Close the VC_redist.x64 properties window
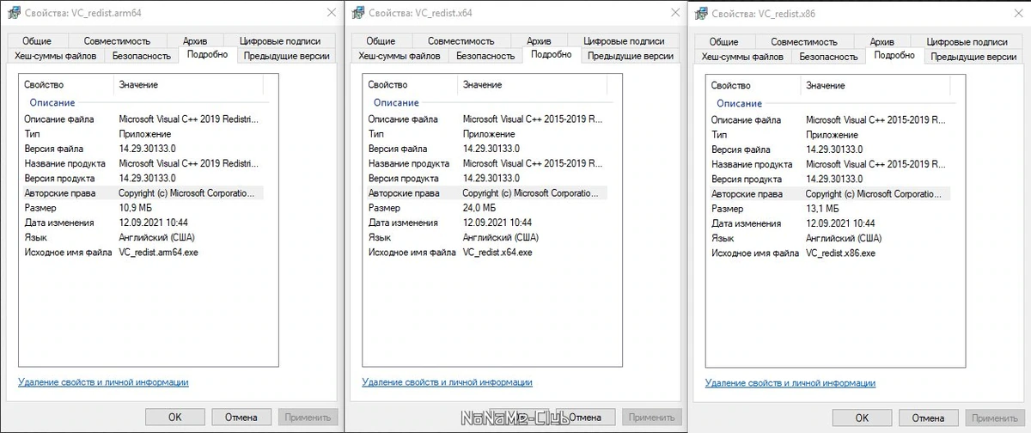 point(675,13)
